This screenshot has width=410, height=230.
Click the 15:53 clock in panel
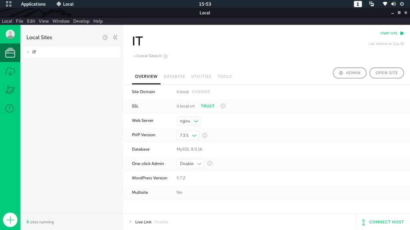coord(205,4)
